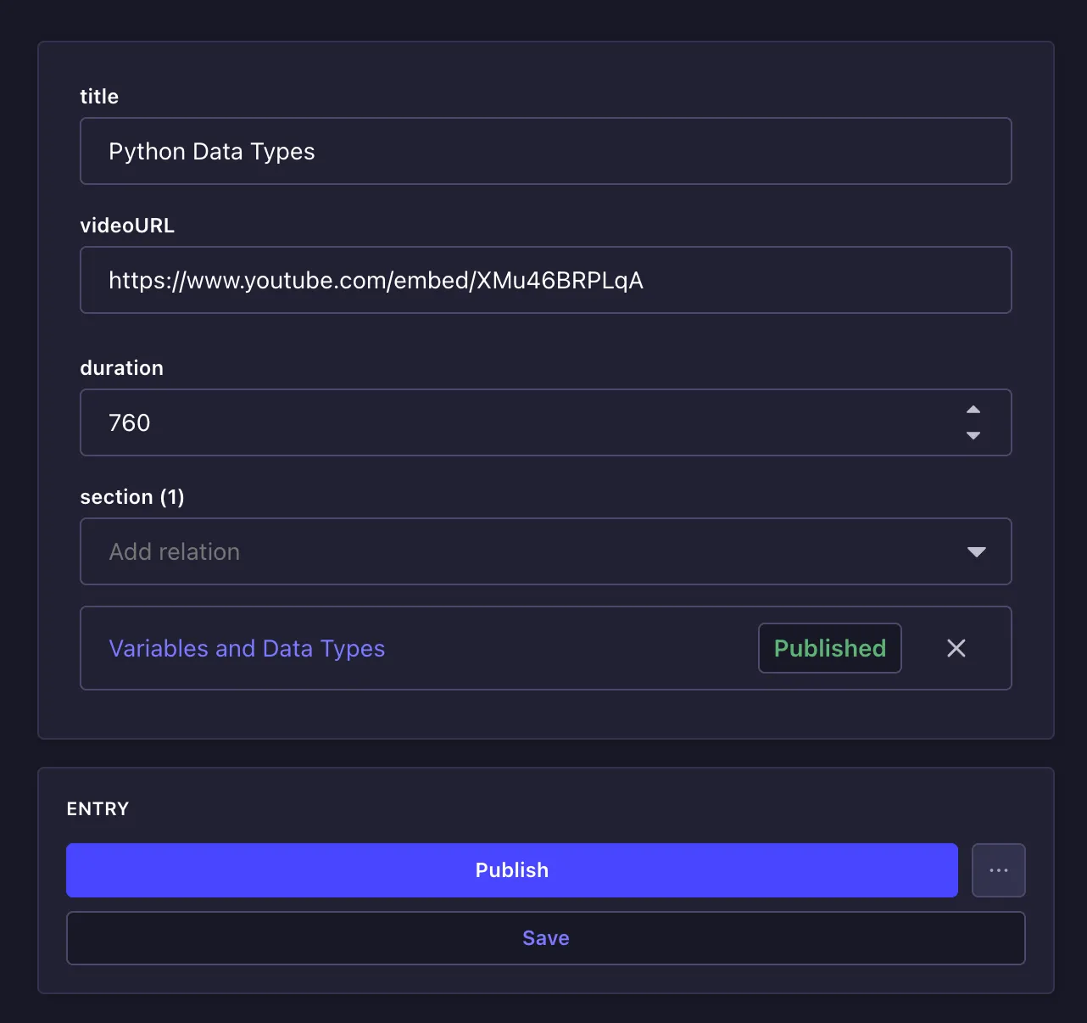This screenshot has height=1023, width=1087.
Task: Increase duration with the up arrow
Action: (973, 410)
